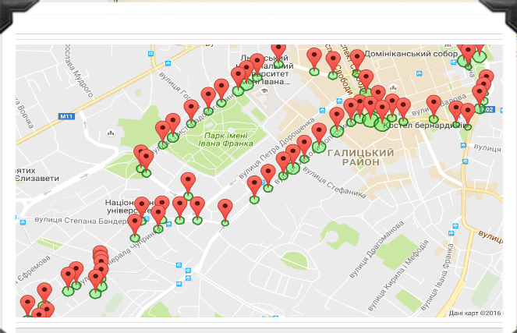Viewport: 517px width, 333px height.
Task: Click the museum icon near M11 road
Action: tap(110, 133)
